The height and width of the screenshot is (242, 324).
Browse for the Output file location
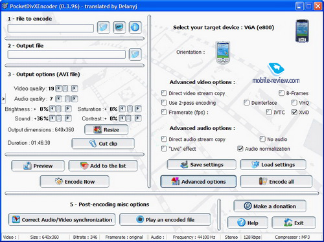pyautogui.click(x=135, y=54)
